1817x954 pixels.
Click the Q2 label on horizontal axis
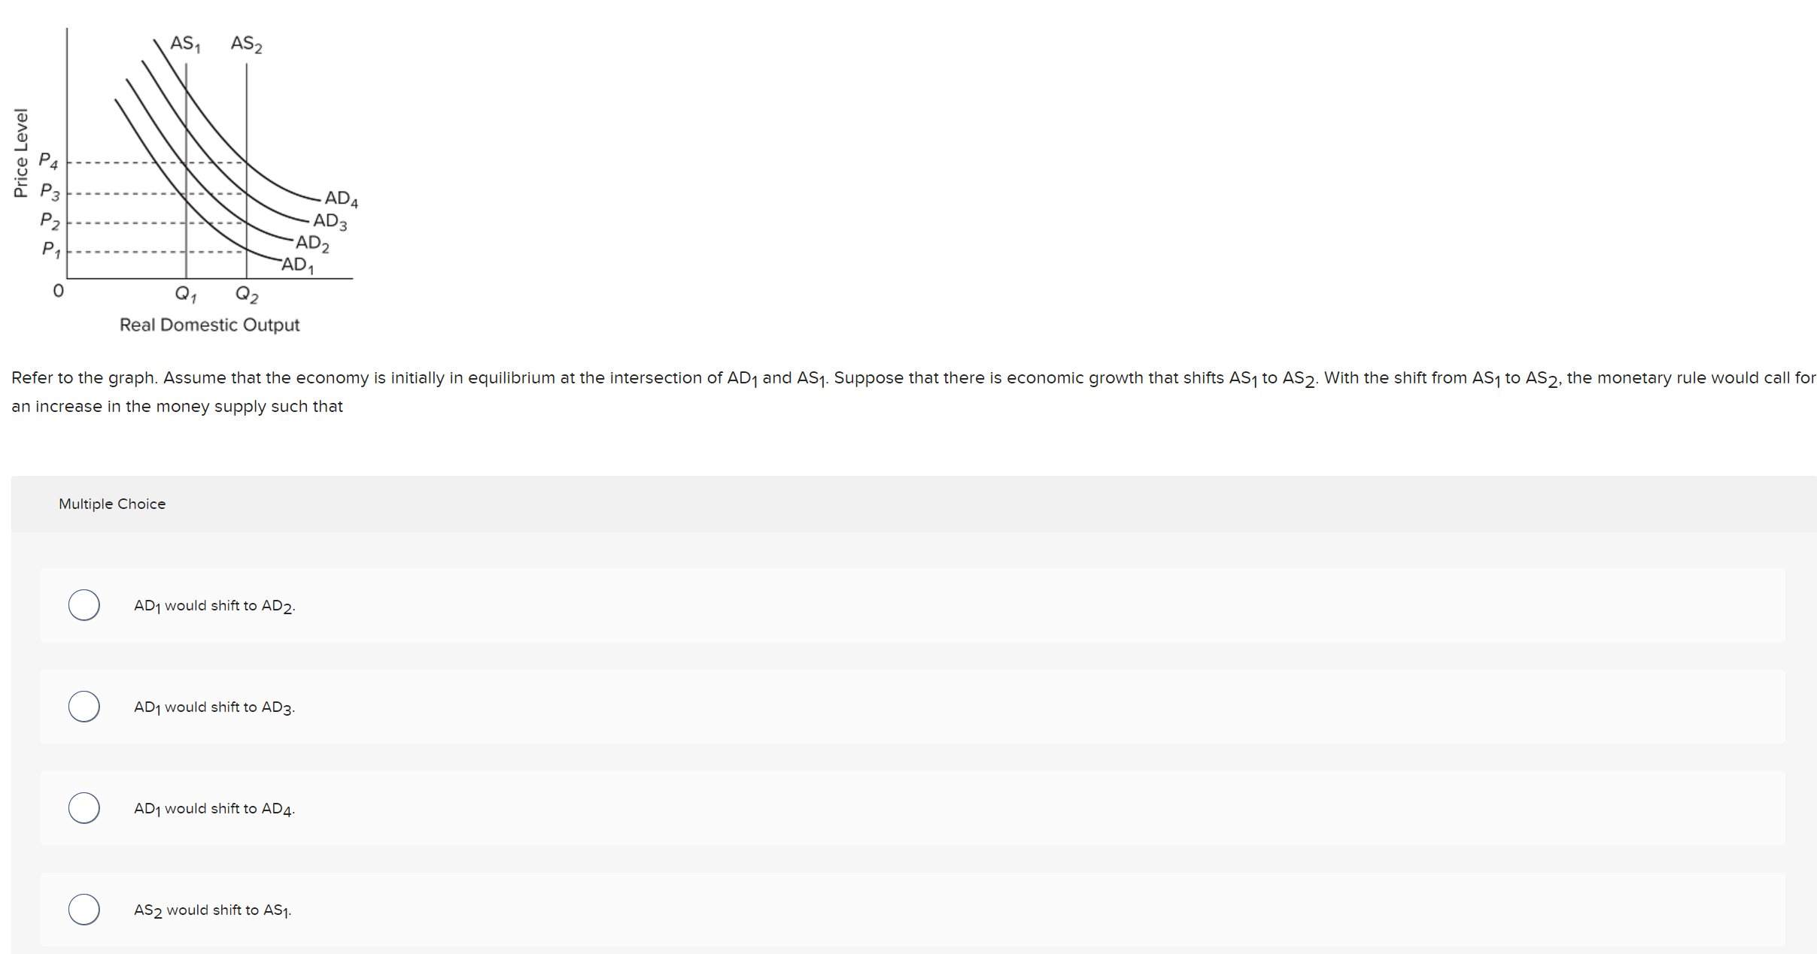click(247, 294)
